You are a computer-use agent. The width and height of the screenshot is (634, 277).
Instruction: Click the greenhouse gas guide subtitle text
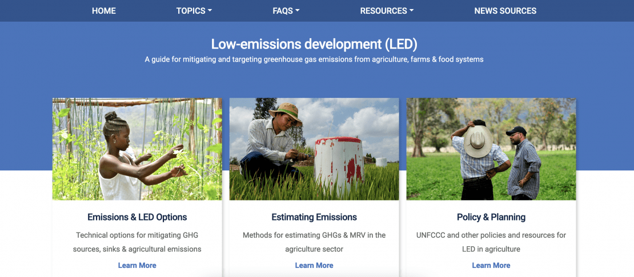point(314,59)
